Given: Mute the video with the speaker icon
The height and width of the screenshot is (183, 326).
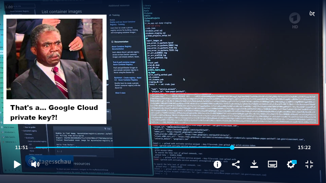Looking at the screenshot, I should [35, 164].
